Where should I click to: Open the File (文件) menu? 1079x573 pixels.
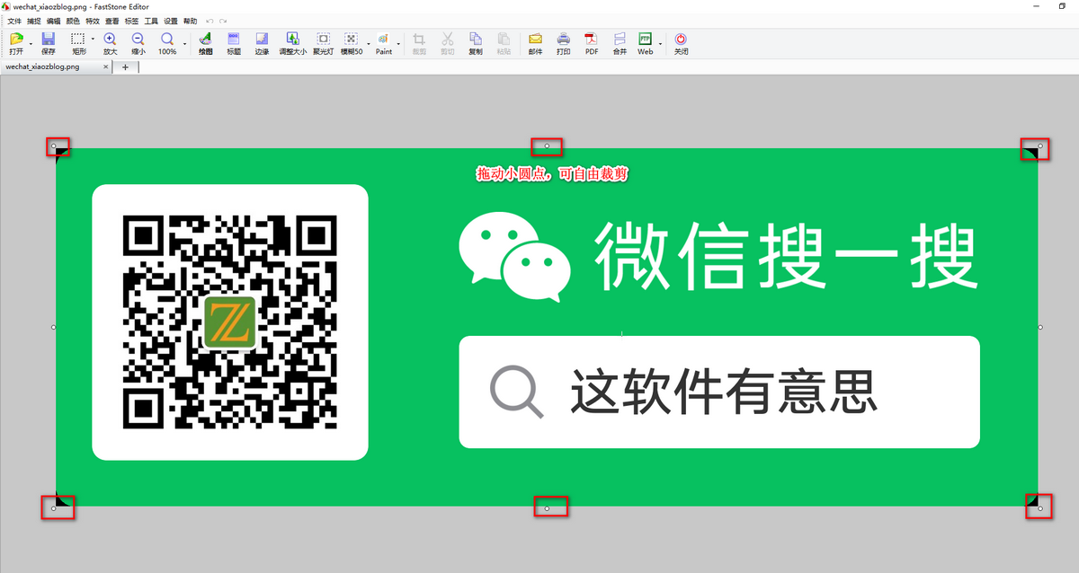[x=14, y=21]
